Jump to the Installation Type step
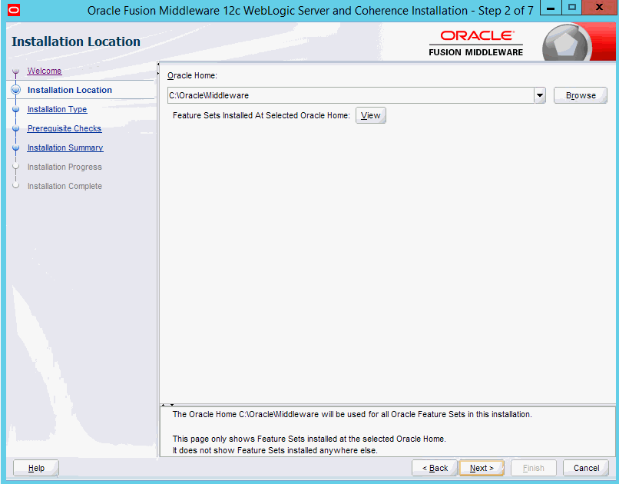 pos(57,109)
